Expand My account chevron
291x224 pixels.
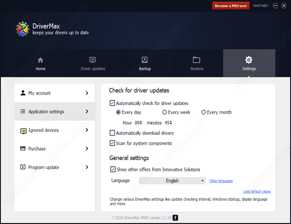(87, 93)
